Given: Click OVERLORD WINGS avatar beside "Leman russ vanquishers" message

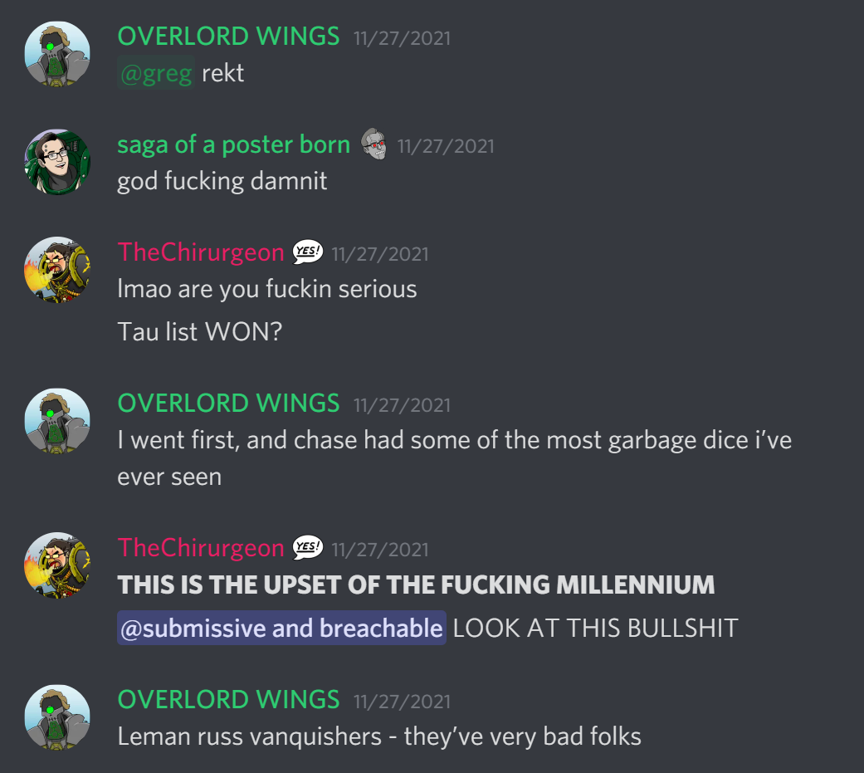Looking at the screenshot, I should pos(57,717).
